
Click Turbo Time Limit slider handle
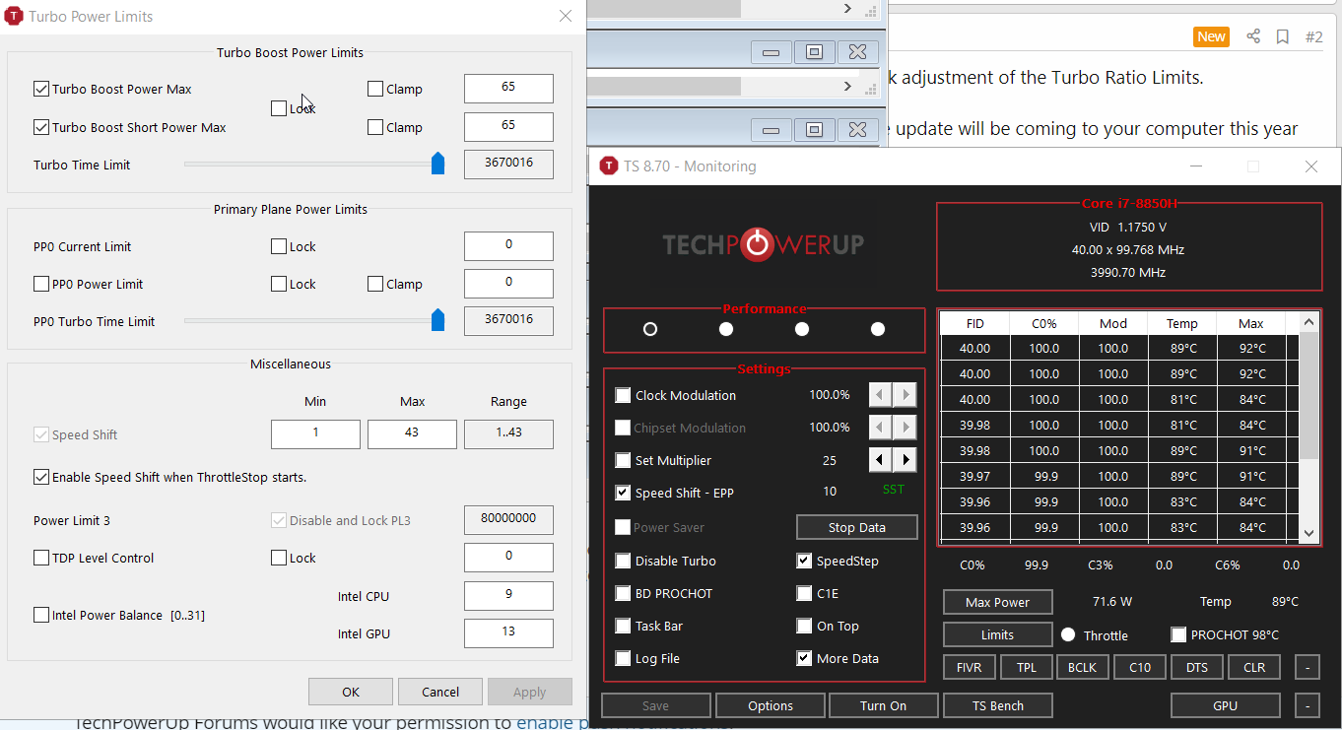point(437,164)
